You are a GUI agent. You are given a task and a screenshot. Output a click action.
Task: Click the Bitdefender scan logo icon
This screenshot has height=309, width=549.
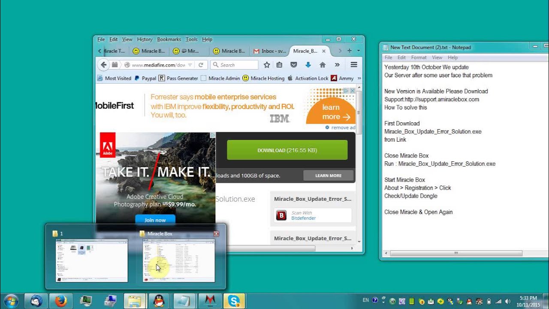pyautogui.click(x=281, y=215)
